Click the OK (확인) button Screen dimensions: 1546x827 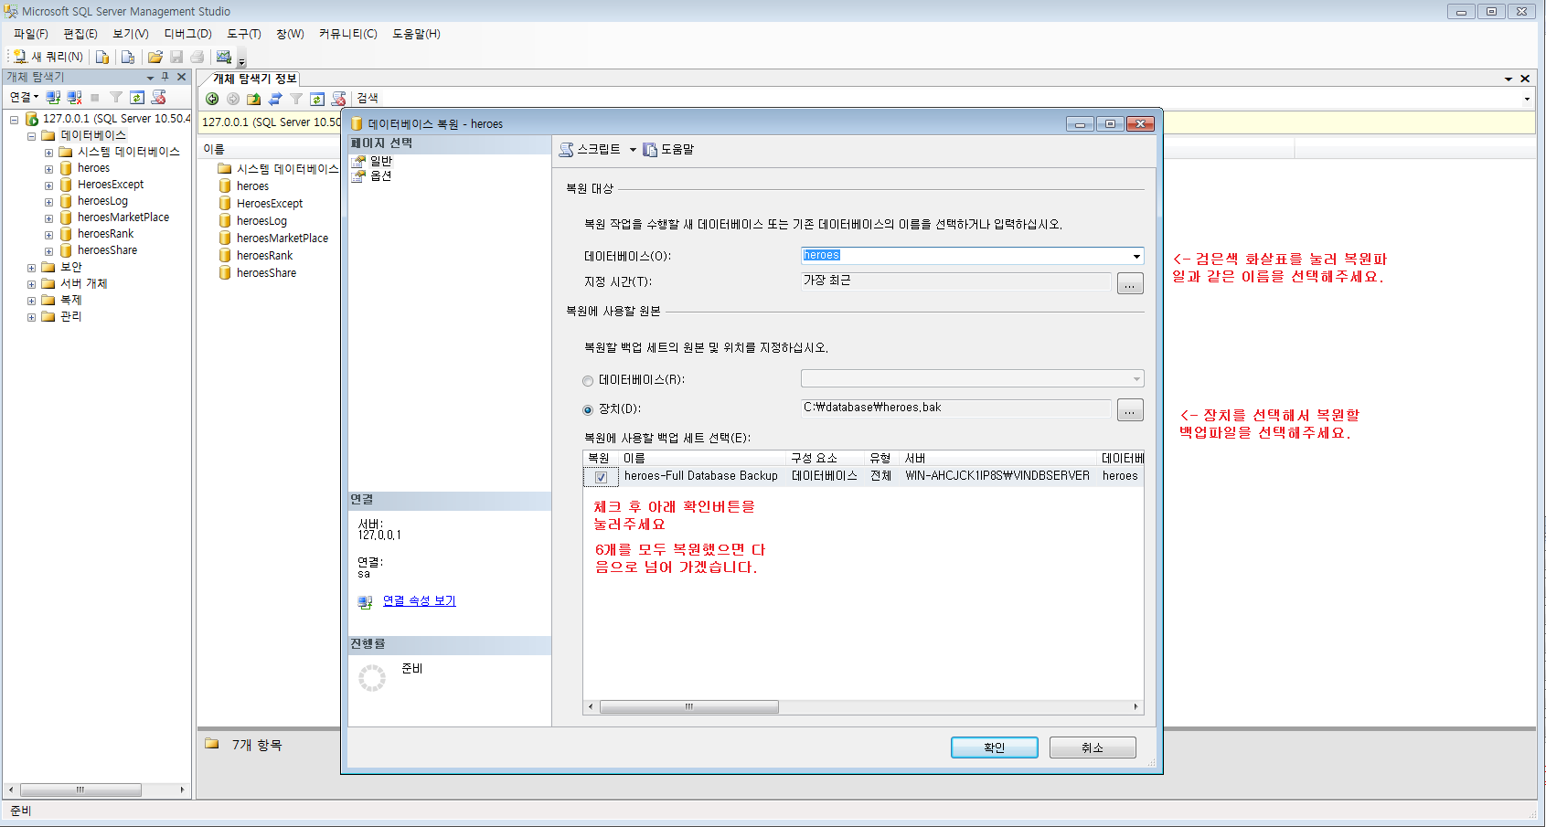coord(994,747)
